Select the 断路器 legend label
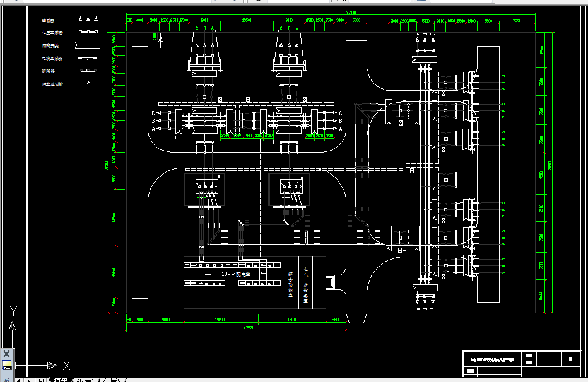Image resolution: width=588 pixels, height=382 pixels. (x=48, y=71)
